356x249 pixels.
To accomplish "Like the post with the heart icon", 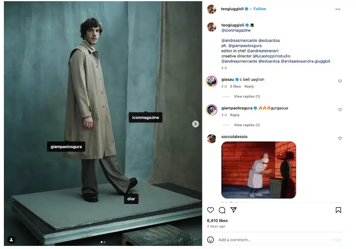I will [210, 210].
